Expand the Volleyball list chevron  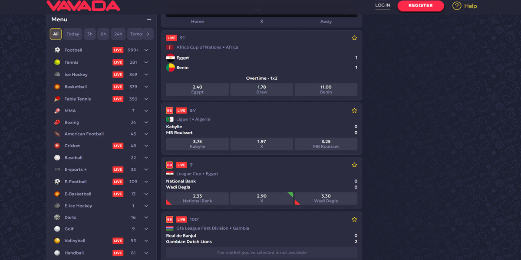point(146,240)
